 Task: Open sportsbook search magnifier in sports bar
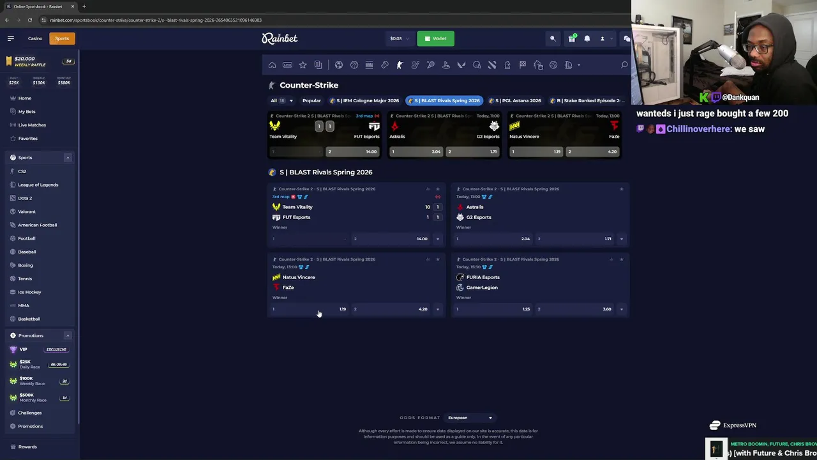624,65
